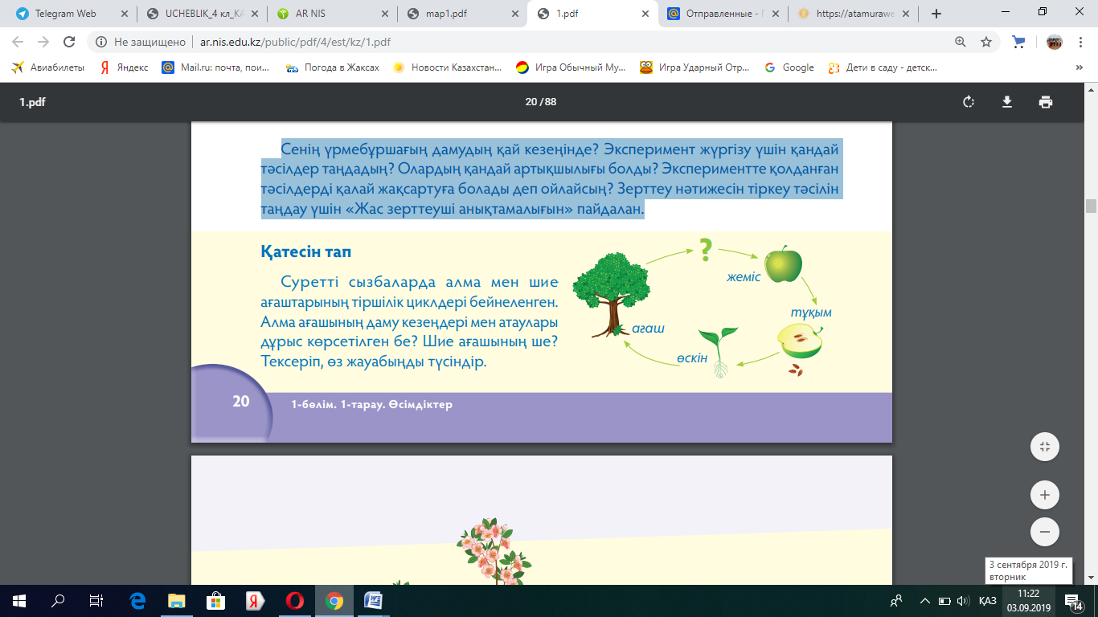Rotate the PDF clockwise
Viewport: 1098px width, 617px height.
[969, 102]
